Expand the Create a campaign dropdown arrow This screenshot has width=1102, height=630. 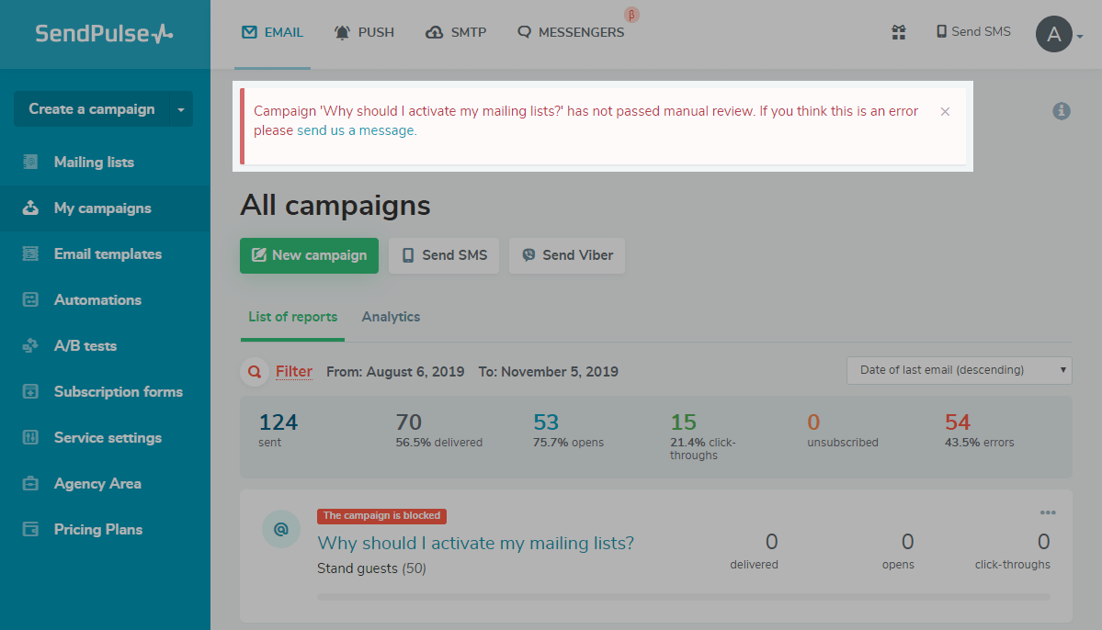pyautogui.click(x=181, y=109)
